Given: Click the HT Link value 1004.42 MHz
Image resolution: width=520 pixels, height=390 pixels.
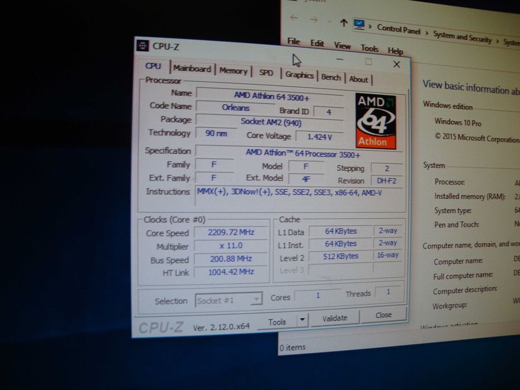Looking at the screenshot, I should [x=231, y=272].
